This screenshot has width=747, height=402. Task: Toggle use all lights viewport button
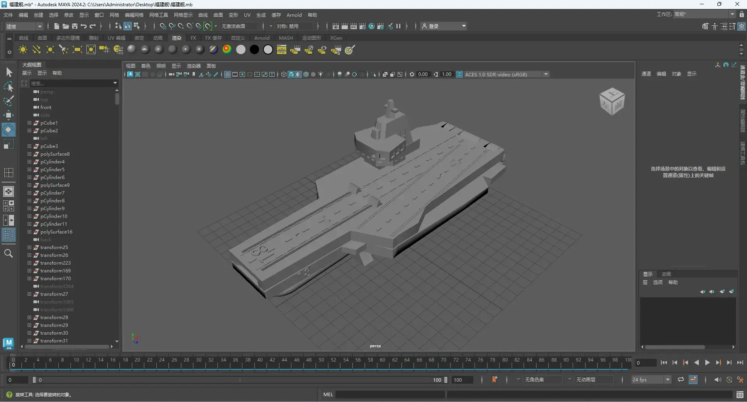pyautogui.click(x=321, y=74)
